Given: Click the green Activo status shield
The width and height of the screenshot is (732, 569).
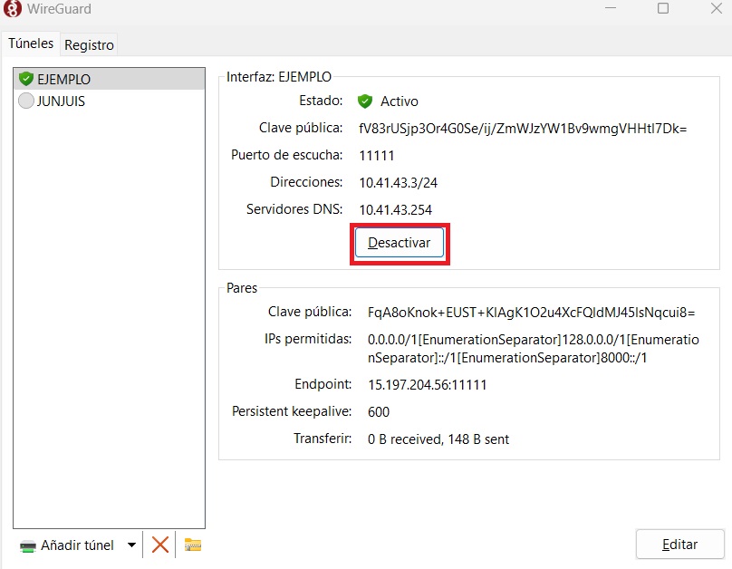Looking at the screenshot, I should pyautogui.click(x=365, y=101).
